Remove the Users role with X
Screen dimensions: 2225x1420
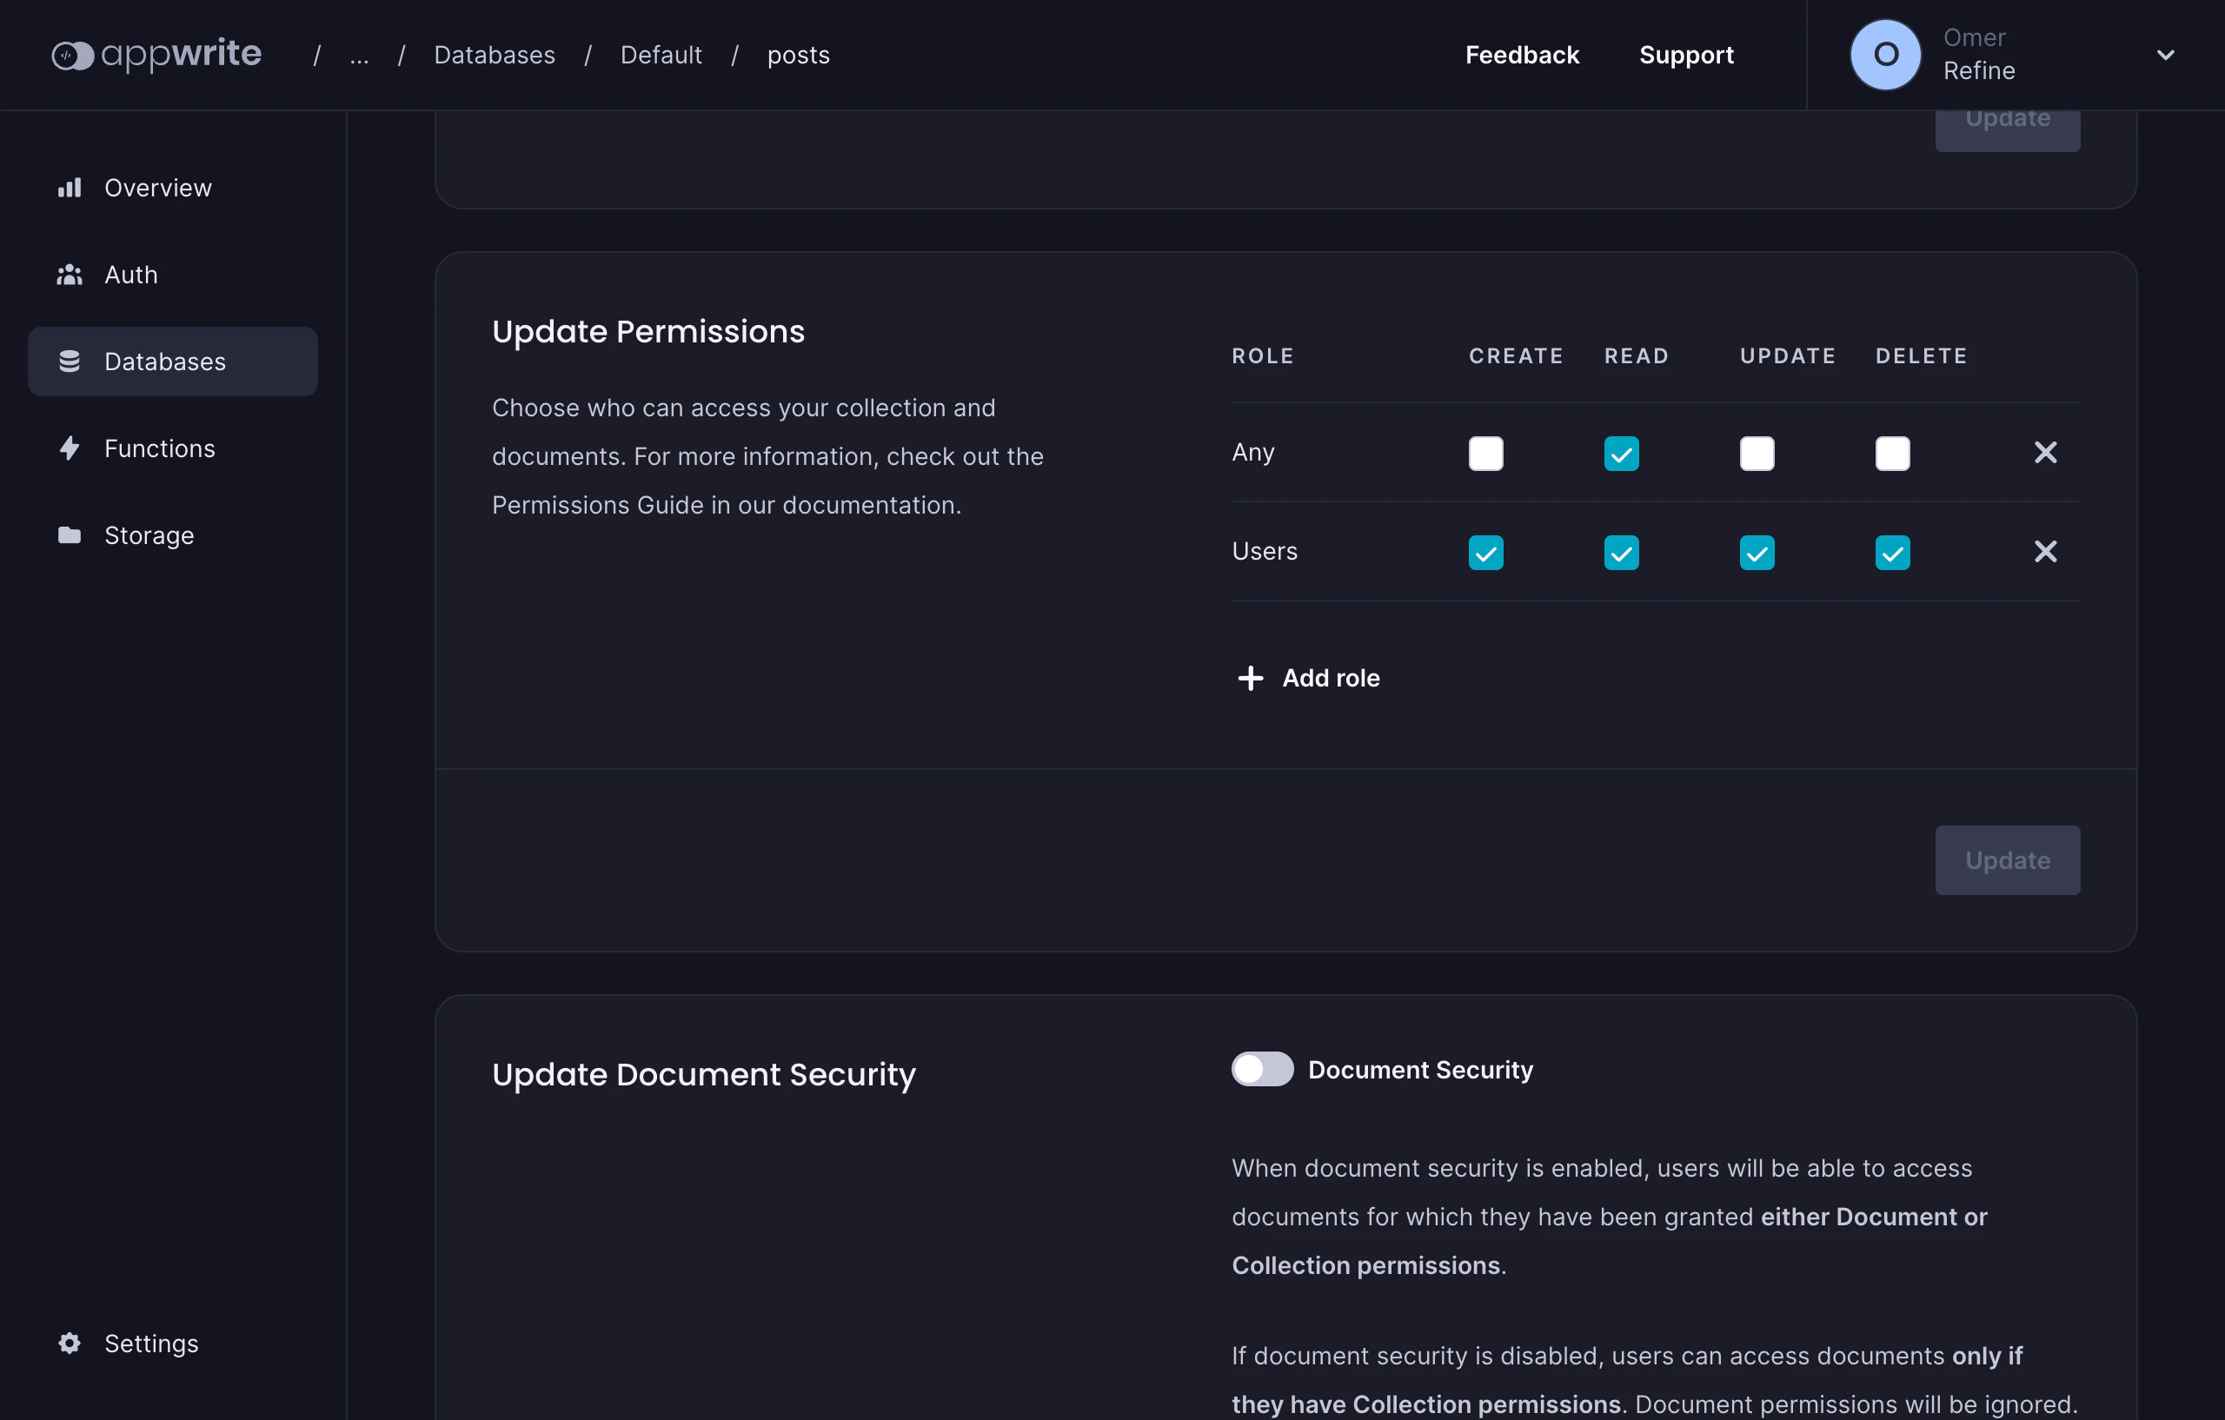click(x=2045, y=552)
